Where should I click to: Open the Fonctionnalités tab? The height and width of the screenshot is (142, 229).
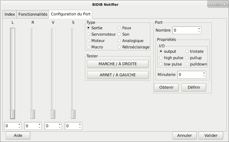[x=33, y=14]
